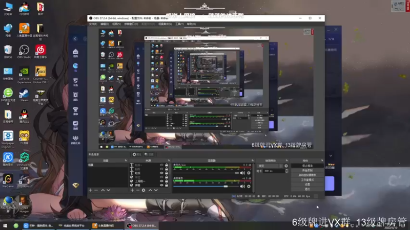410x230 pixels.
Task: Open the 帮助(H) menu in OBS
Action: pos(191,24)
